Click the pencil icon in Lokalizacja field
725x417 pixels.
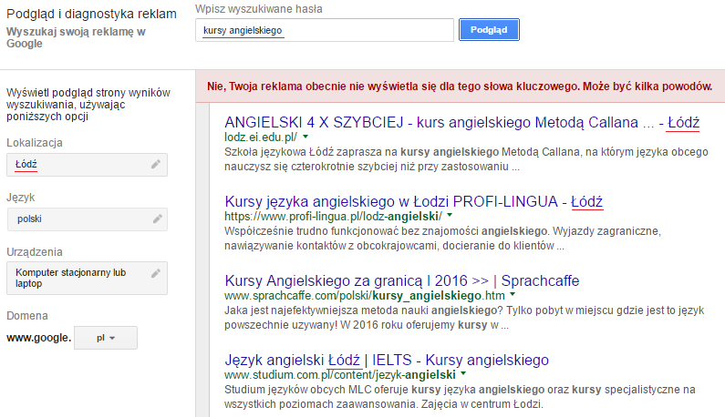tap(156, 165)
